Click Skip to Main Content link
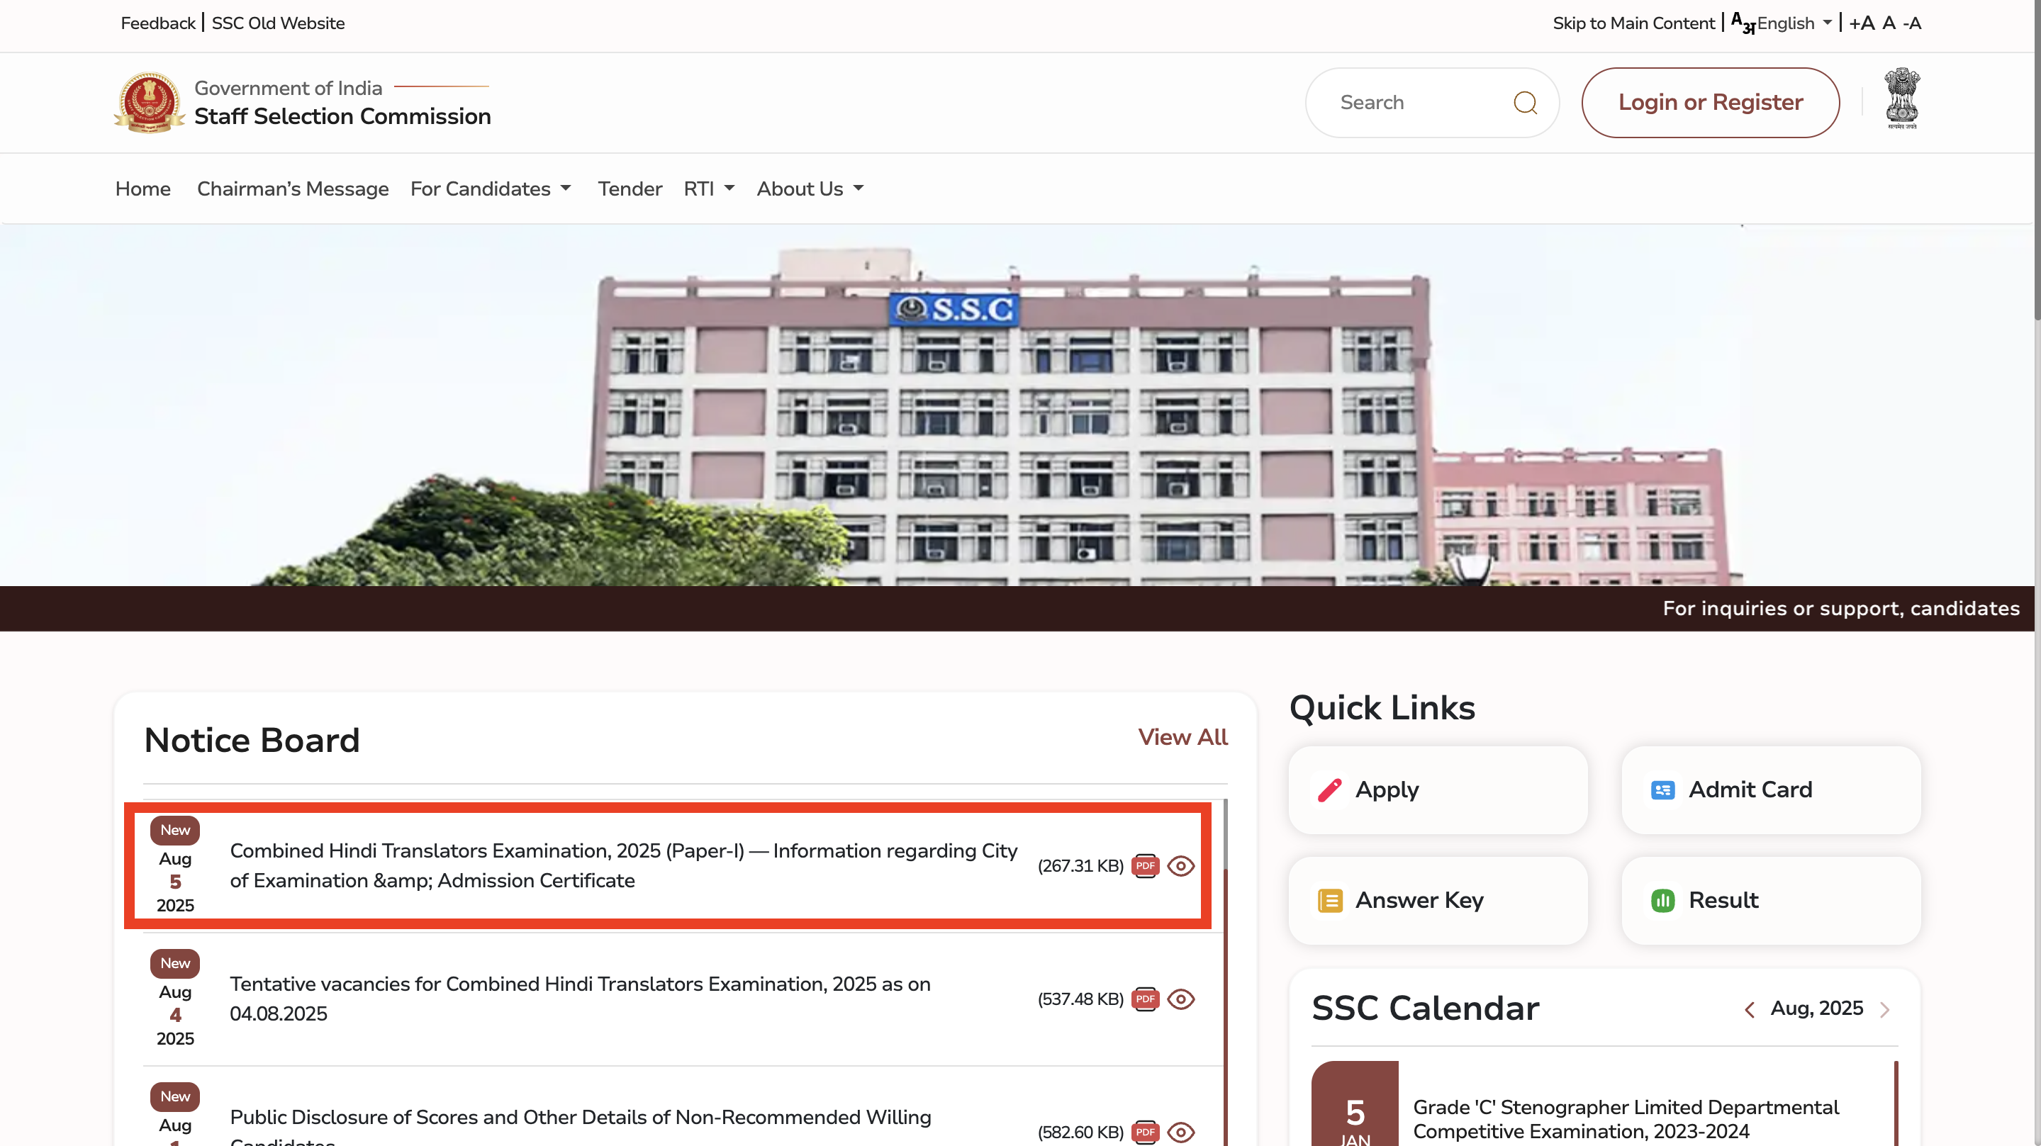The height and width of the screenshot is (1146, 2041). 1633,23
